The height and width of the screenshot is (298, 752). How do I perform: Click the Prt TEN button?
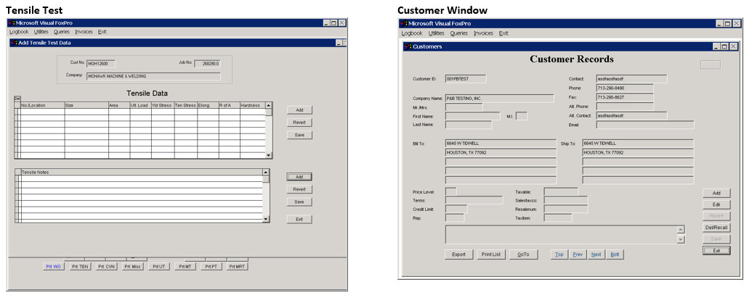80,267
